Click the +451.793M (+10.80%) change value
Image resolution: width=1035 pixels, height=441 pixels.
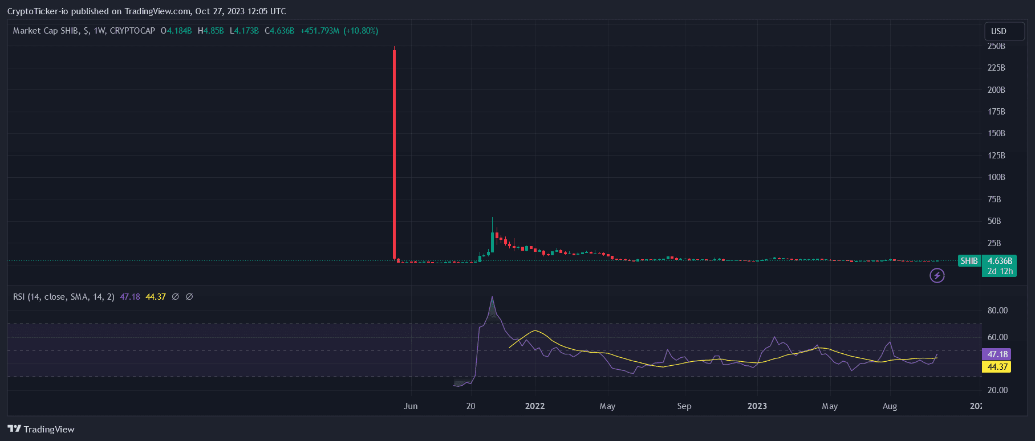click(339, 31)
